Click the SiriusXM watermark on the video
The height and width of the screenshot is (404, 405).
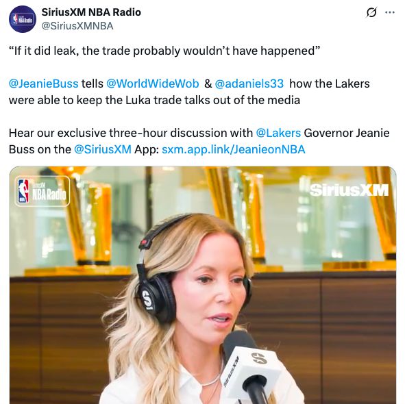(348, 190)
